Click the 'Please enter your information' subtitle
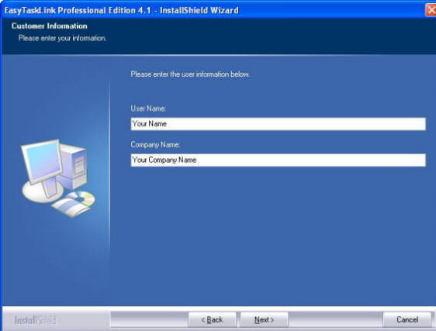The height and width of the screenshot is (331, 436). (62, 38)
